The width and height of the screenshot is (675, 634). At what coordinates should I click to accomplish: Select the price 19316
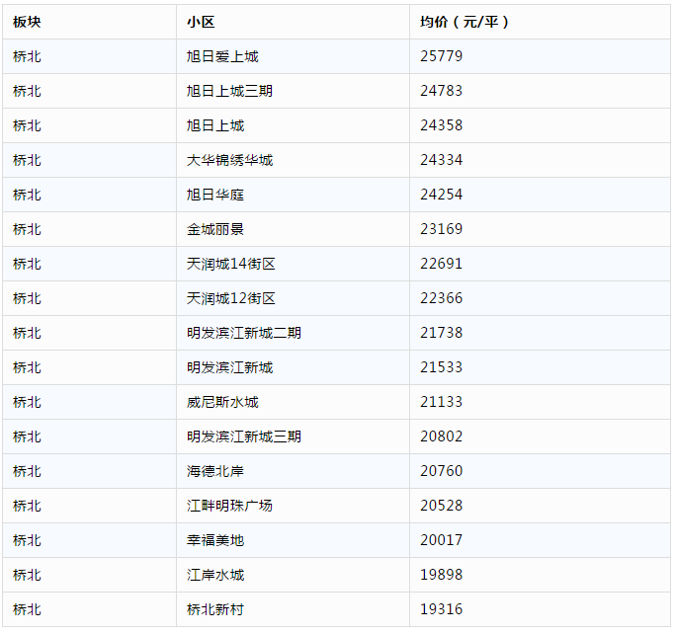(441, 609)
